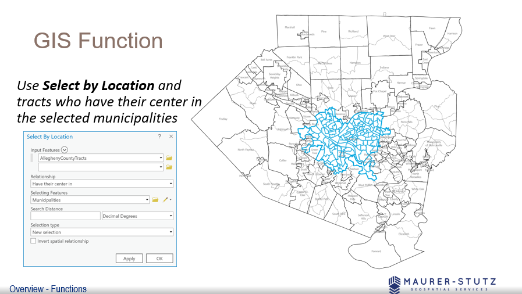
Task: Click the Marshall label on map
Action: click(290, 27)
